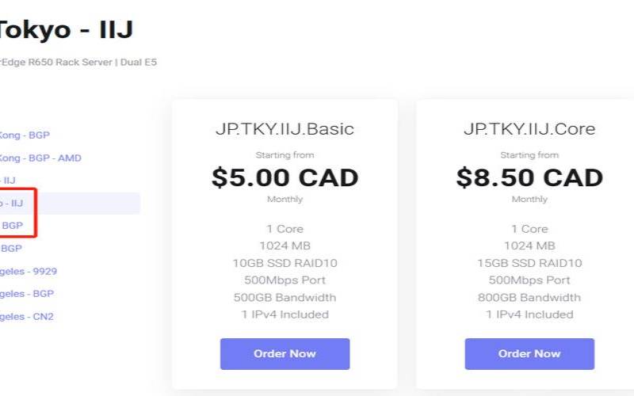Click the R650 Rack Server subtitle text
The width and height of the screenshot is (634, 396).
78,63
